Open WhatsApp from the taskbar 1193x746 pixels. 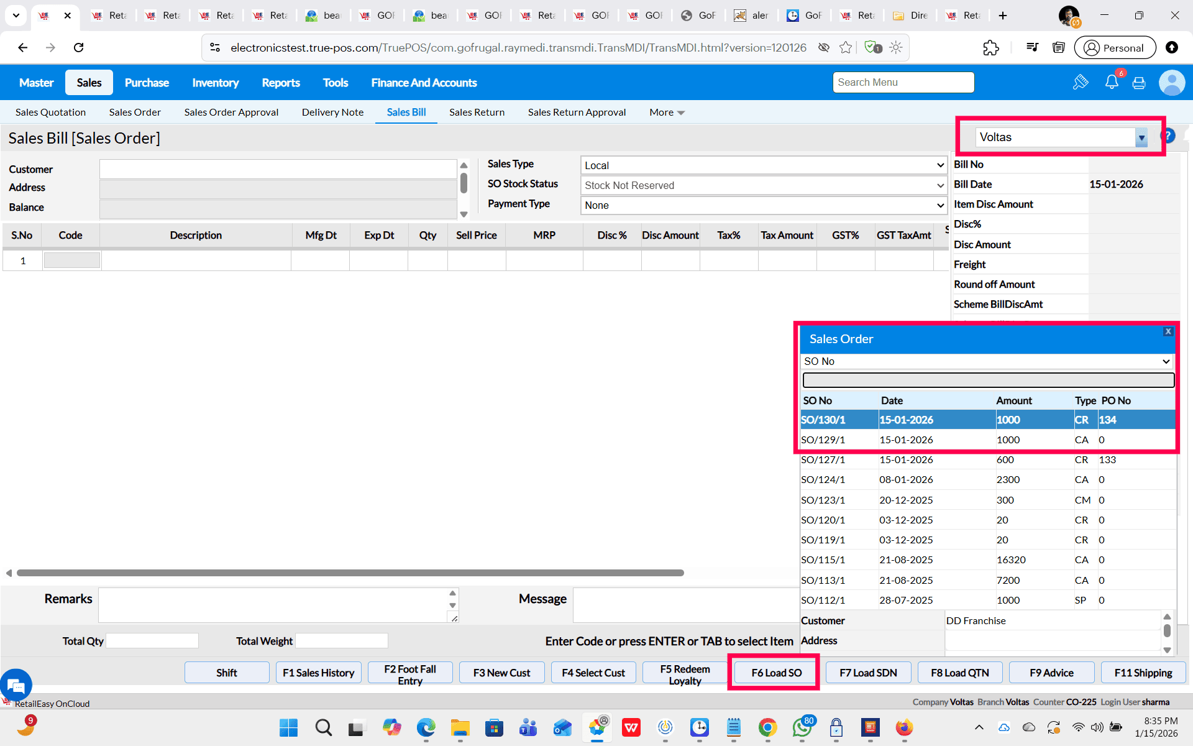(802, 727)
